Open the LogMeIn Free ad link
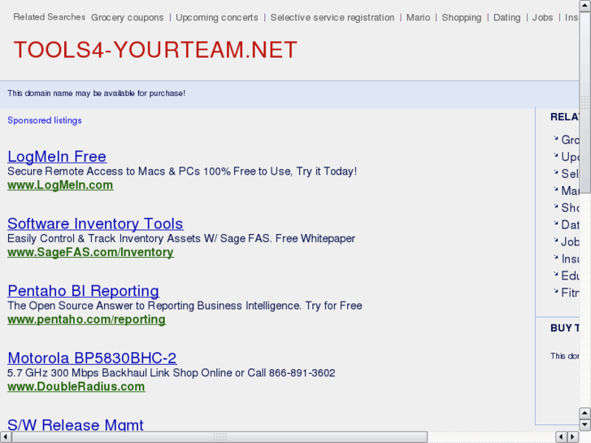591x443 pixels. coord(57,156)
